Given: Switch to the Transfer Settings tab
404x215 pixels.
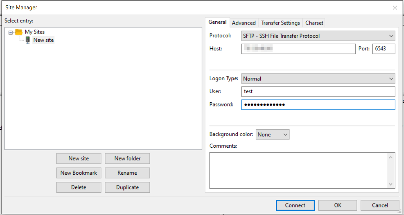Looking at the screenshot, I should (x=280, y=23).
